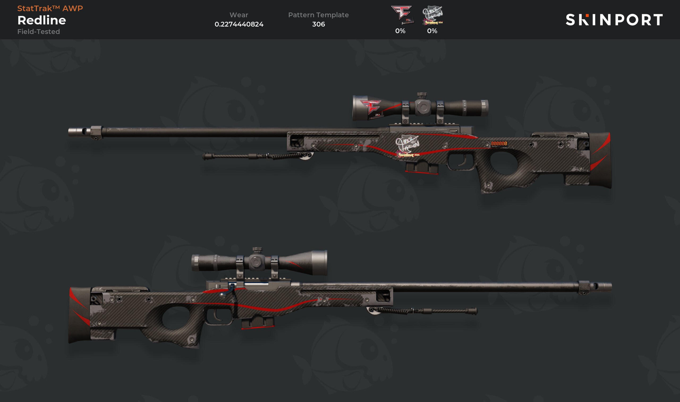The image size is (680, 402).
Task: Click the Pattern Template number 306
Action: tap(318, 24)
